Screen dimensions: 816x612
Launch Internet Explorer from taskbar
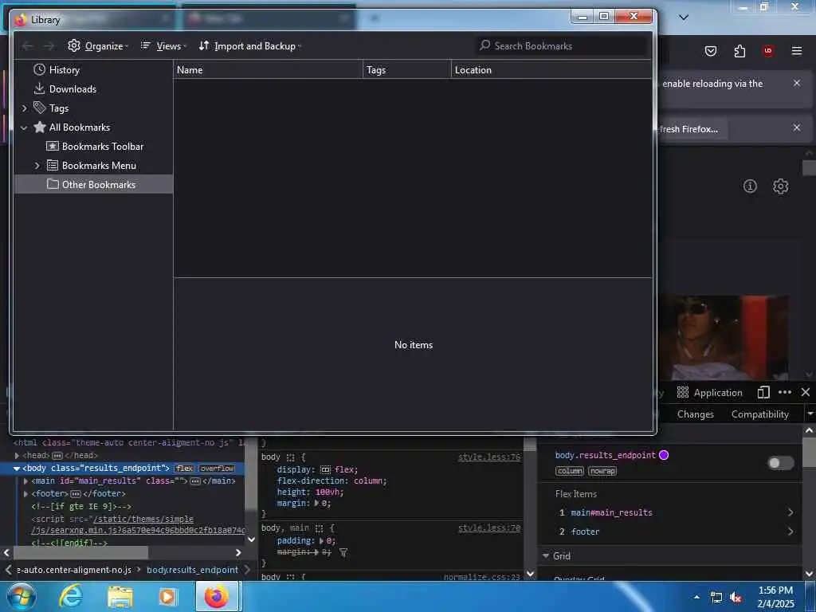click(71, 596)
